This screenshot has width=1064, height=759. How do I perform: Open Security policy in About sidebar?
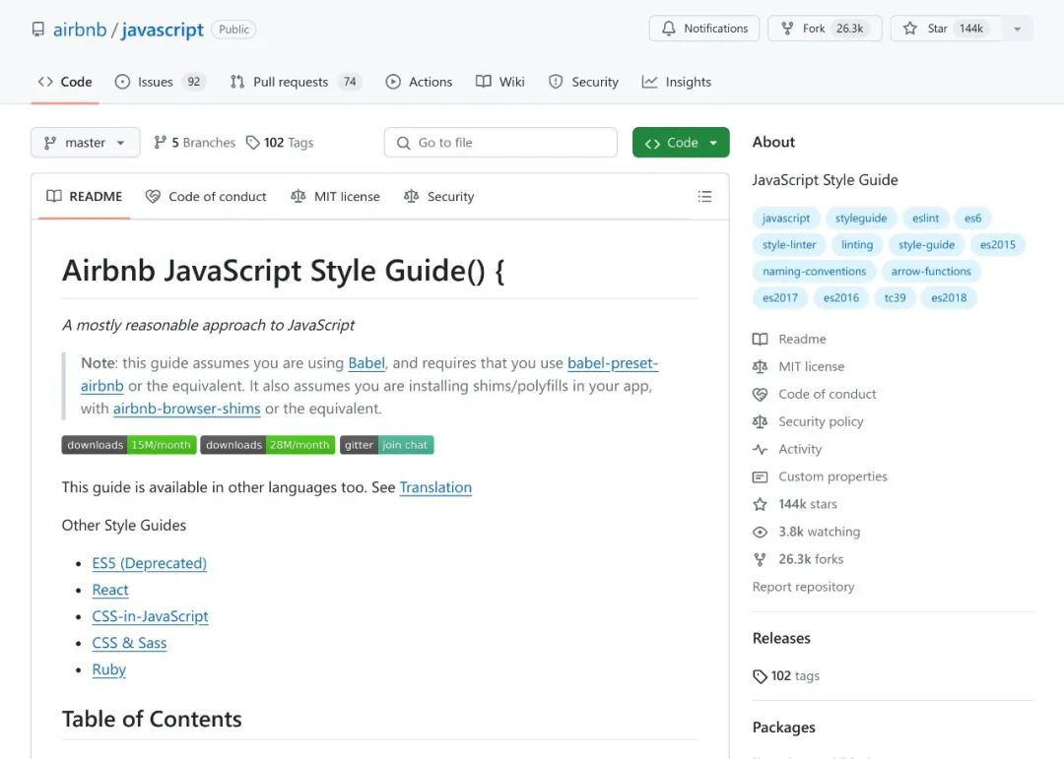808,422
